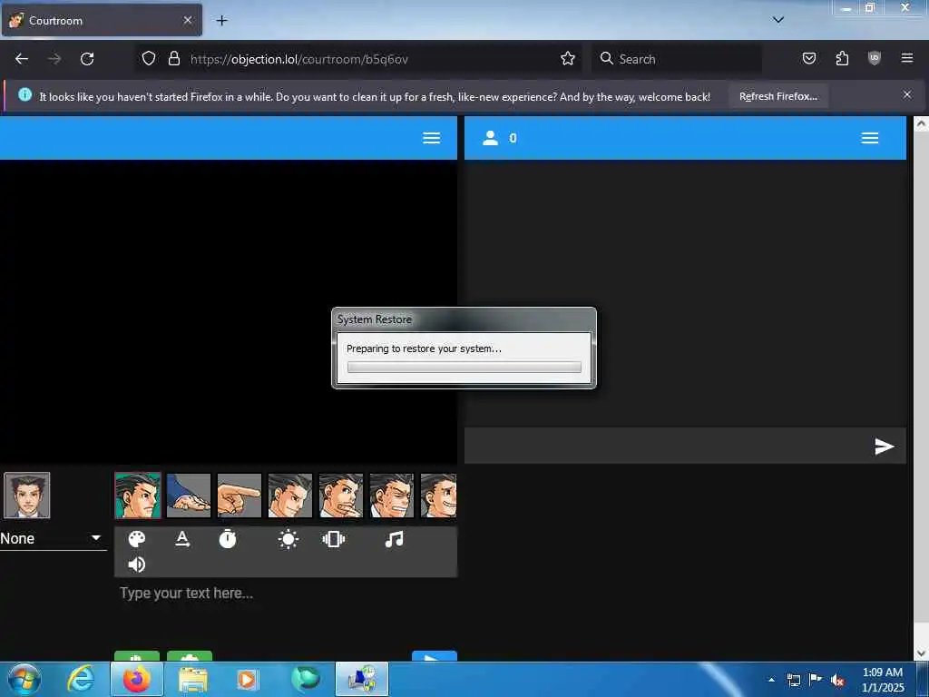Click the first green button below the text box
Viewport: 929px width, 697px height.
tap(137, 656)
